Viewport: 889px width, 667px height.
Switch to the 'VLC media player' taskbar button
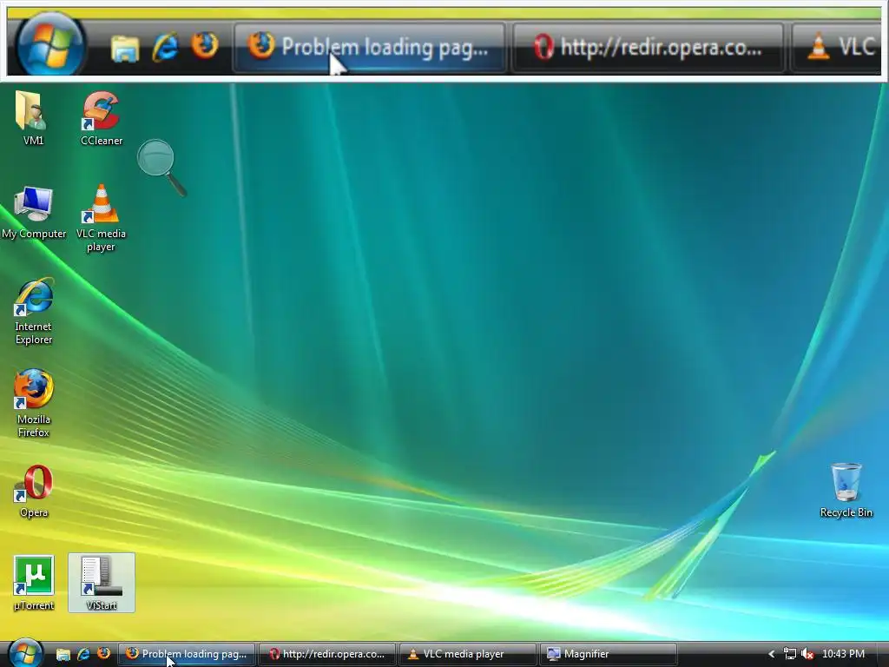click(468, 654)
